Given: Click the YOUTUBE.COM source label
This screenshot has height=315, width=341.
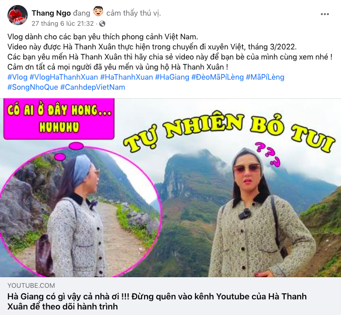Looking at the screenshot, I should tap(31, 285).
